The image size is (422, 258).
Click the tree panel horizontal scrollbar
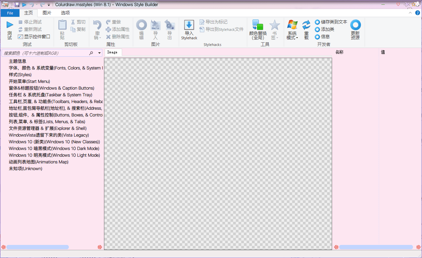38,247
